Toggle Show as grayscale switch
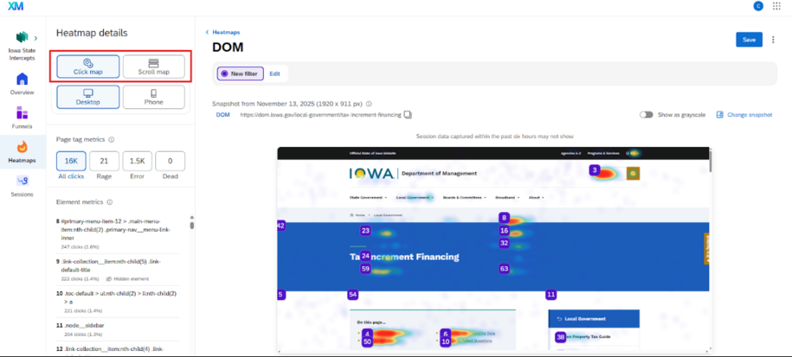The width and height of the screenshot is (792, 357). coord(646,115)
